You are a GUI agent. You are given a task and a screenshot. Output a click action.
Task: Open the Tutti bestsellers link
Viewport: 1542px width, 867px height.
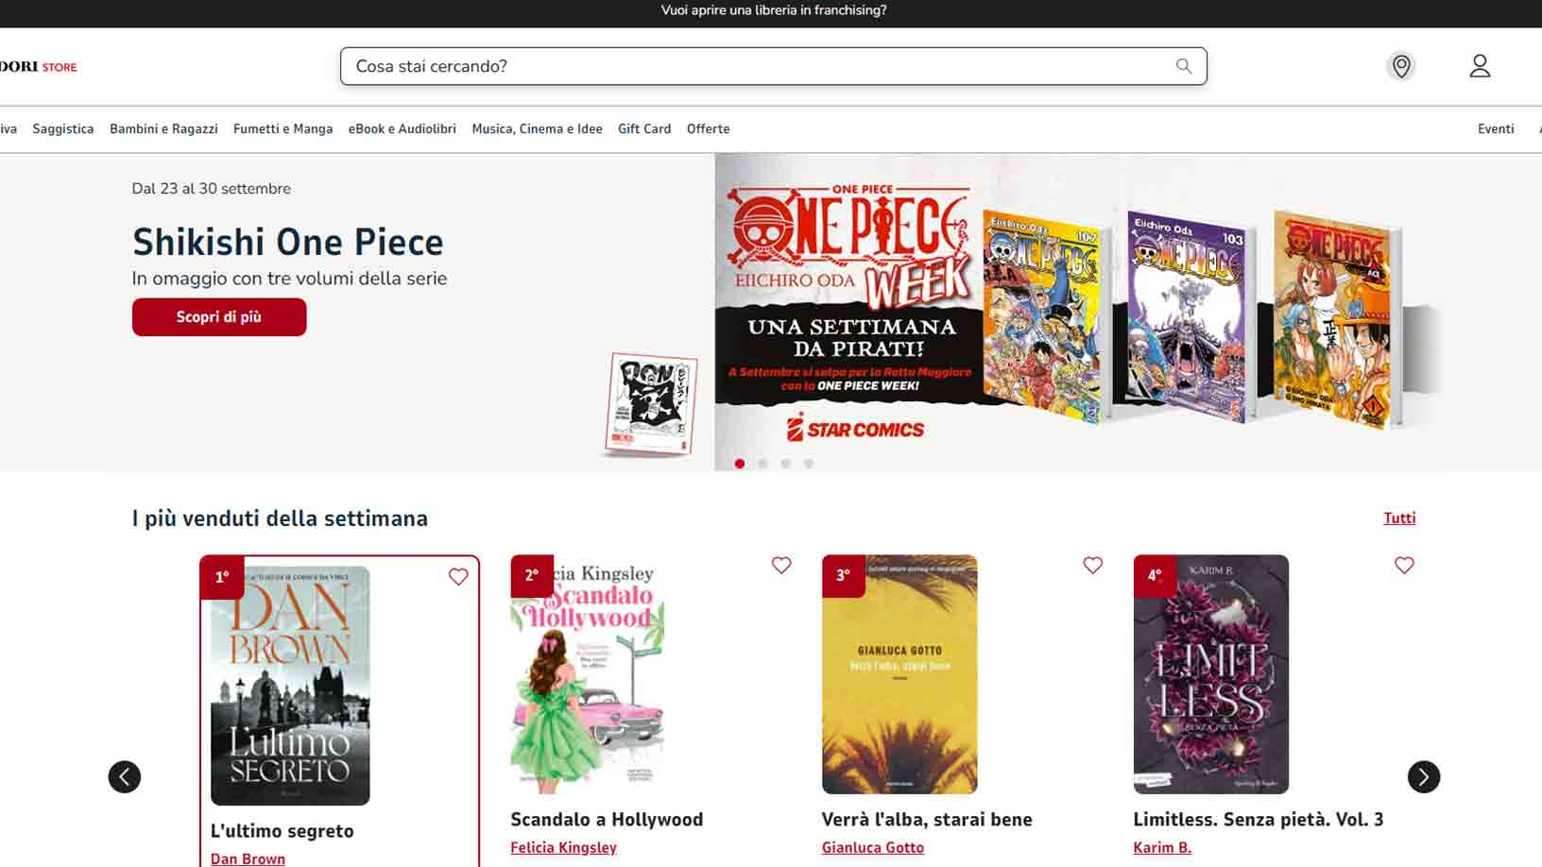(x=1399, y=518)
